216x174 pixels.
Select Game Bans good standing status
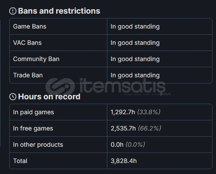pyautogui.click(x=135, y=27)
